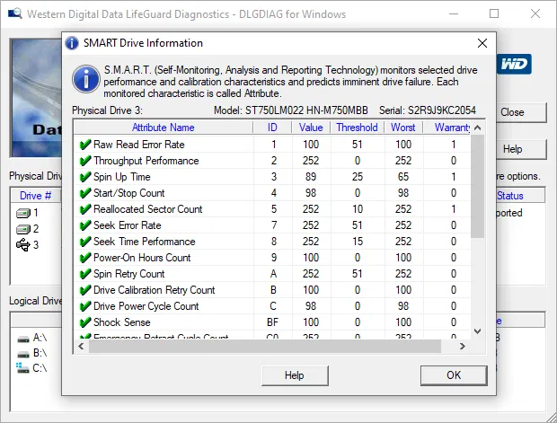Viewport: 557px width, 423px height.
Task: Click Help button in the main DLGDIAG window
Action: [x=521, y=149]
